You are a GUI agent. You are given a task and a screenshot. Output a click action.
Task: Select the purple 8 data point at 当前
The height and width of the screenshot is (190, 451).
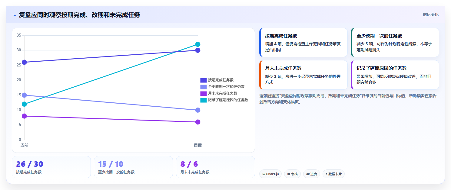25,116
